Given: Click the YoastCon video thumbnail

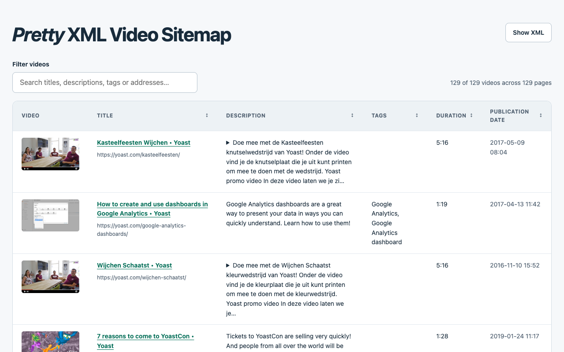Looking at the screenshot, I should click(50, 341).
